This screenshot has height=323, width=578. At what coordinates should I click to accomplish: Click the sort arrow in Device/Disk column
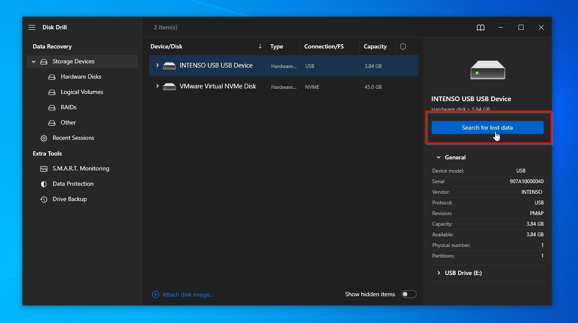coord(260,46)
